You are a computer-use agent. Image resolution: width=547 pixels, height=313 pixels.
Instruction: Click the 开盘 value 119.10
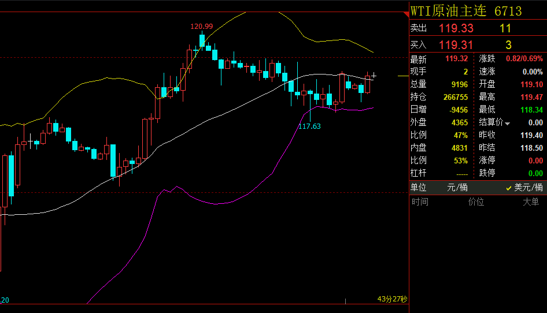click(x=531, y=84)
